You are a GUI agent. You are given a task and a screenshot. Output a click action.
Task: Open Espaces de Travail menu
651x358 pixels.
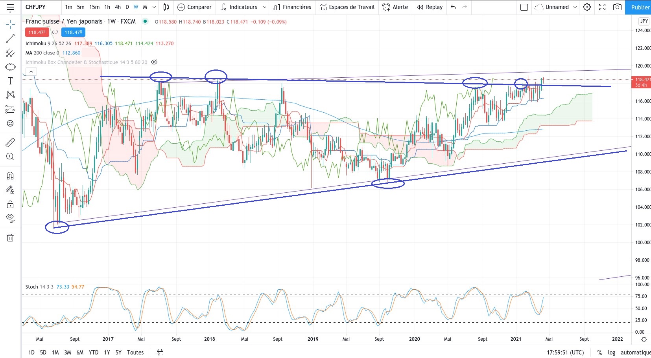point(347,7)
